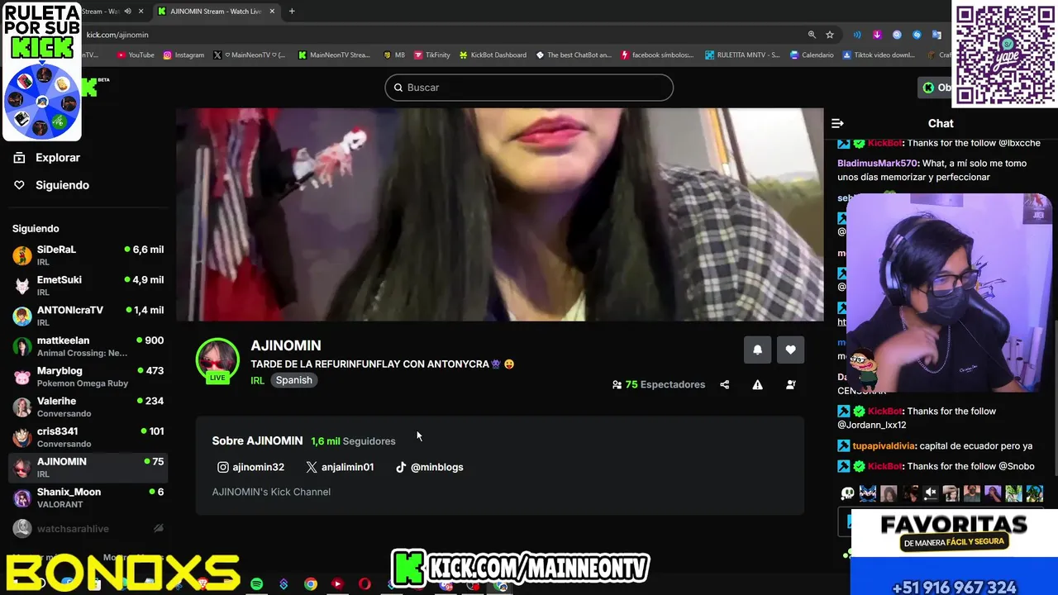
Task: Click the video player area
Action: [500, 214]
